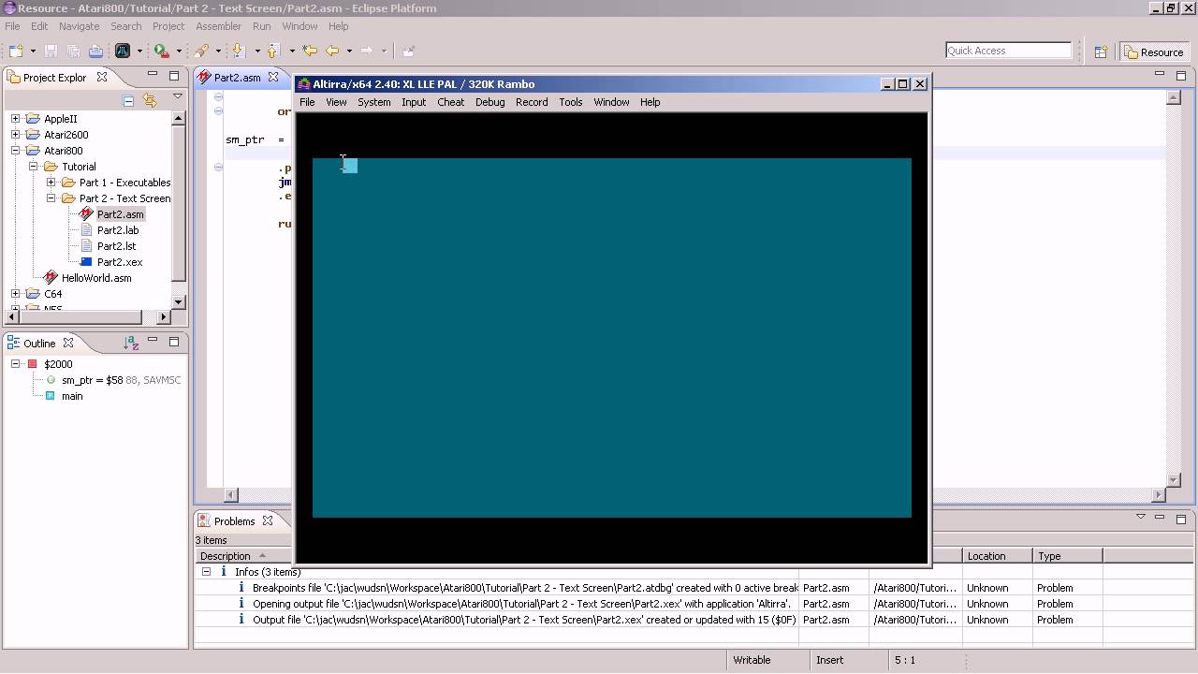Toggle Link with Editor in Project Explorer

(x=150, y=100)
